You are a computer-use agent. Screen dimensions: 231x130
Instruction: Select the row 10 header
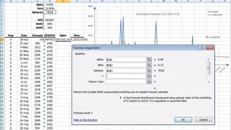[2, 39]
